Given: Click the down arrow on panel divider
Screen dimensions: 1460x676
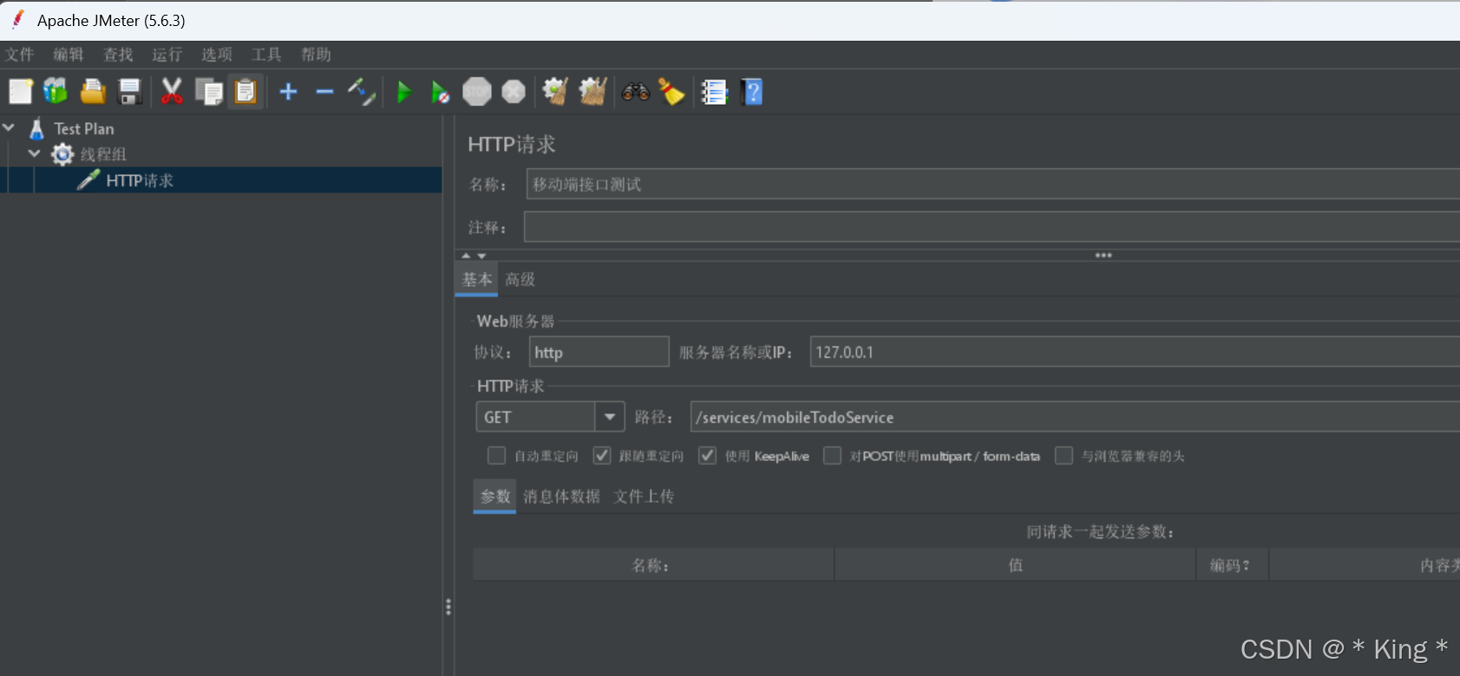Looking at the screenshot, I should pyautogui.click(x=481, y=256).
